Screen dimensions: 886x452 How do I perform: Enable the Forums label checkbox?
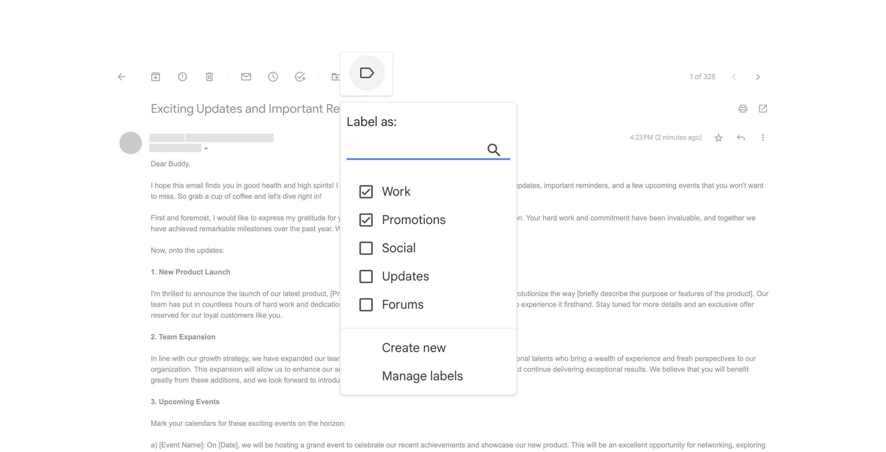tap(366, 305)
